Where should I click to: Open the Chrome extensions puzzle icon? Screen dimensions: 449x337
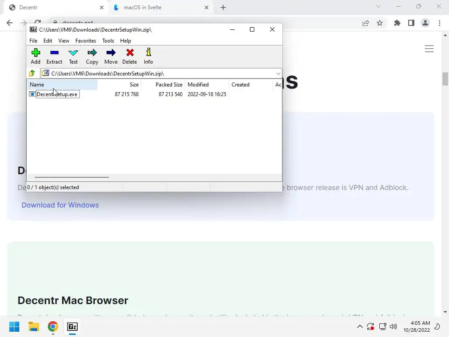(x=397, y=23)
